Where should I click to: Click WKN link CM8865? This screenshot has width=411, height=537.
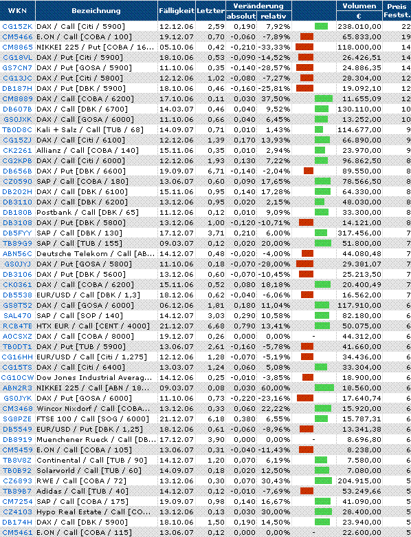click(x=17, y=47)
